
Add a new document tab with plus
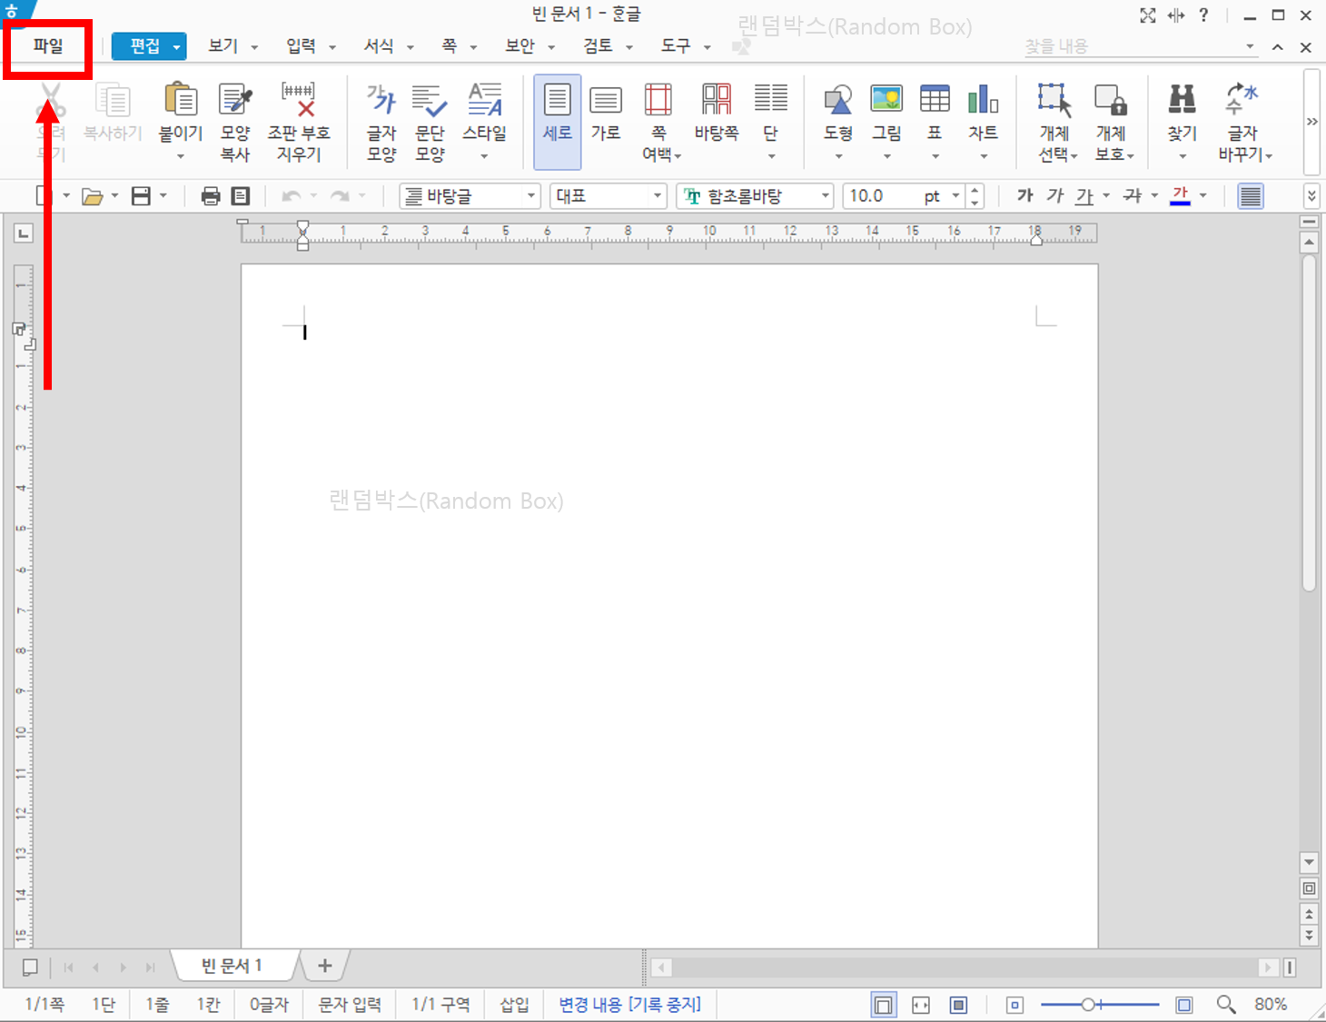coord(324,966)
